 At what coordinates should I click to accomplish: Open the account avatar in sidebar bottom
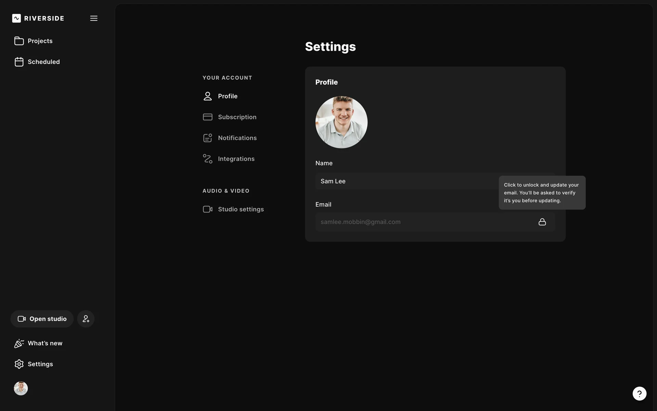(21, 388)
